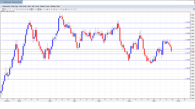This screenshot has width=195, height=109.
Task: Open print preview icon
Action: (68, 9)
